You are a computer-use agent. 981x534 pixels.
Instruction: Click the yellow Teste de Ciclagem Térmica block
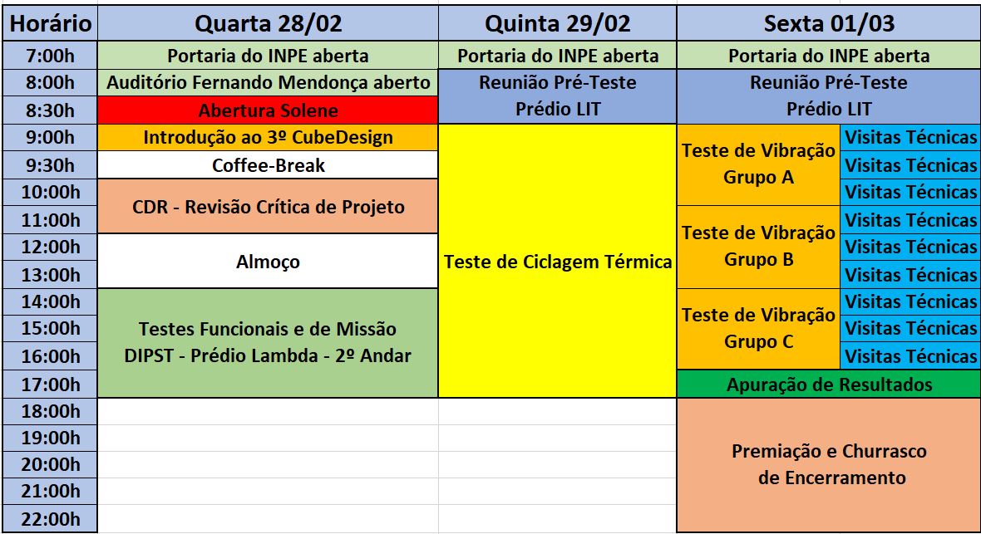point(557,262)
